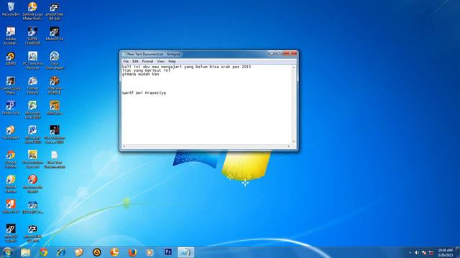Click the line 'Ganif Dwi Prasetiya'
The image size is (460, 258).
tap(144, 92)
